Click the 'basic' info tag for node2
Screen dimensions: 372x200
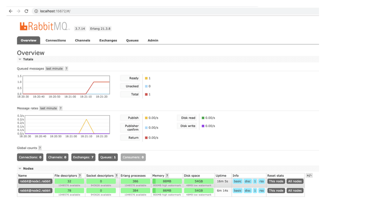click(237, 190)
